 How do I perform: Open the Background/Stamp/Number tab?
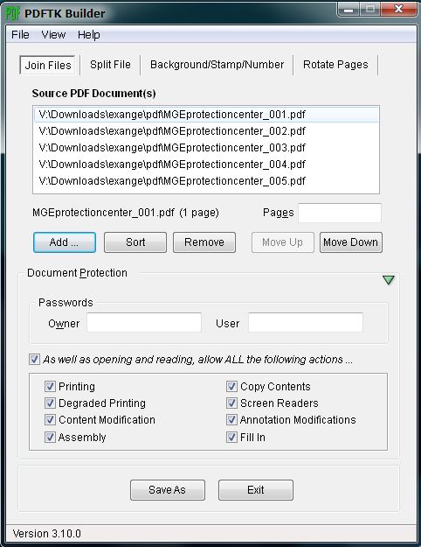coord(217,65)
